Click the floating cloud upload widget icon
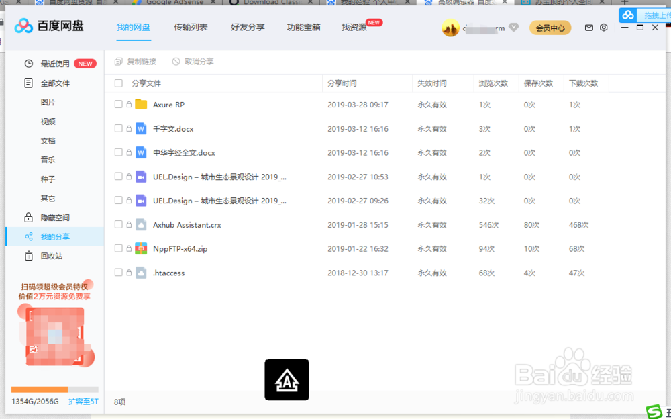This screenshot has width=671, height=419. (628, 15)
